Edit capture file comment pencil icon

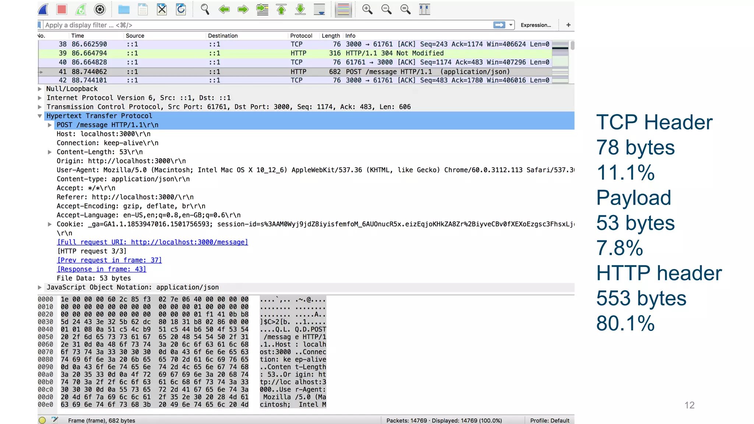55,420
